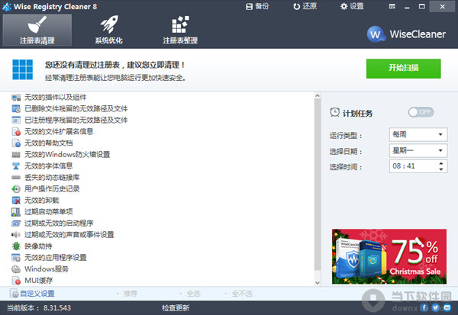Switch to the 系统优化 tab
This screenshot has width=458, height=315.
pyautogui.click(x=108, y=30)
